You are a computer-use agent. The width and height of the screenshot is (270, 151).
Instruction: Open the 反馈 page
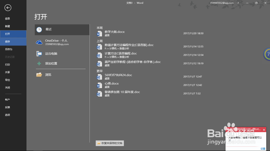13,107
